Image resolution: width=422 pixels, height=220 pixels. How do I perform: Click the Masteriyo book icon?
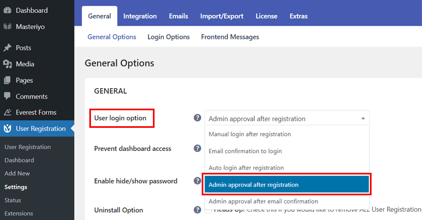[x=7, y=26]
